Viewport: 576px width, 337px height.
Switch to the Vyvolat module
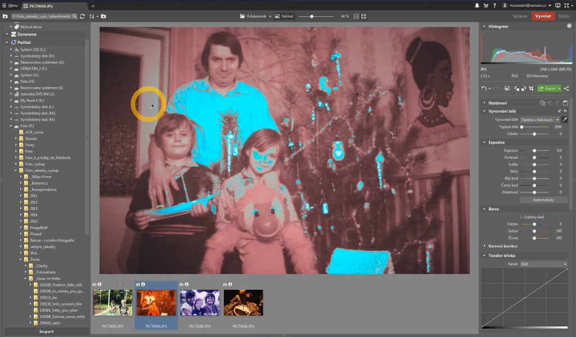[543, 16]
